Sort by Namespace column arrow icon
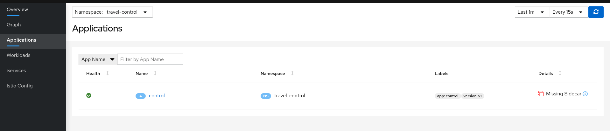 292,73
